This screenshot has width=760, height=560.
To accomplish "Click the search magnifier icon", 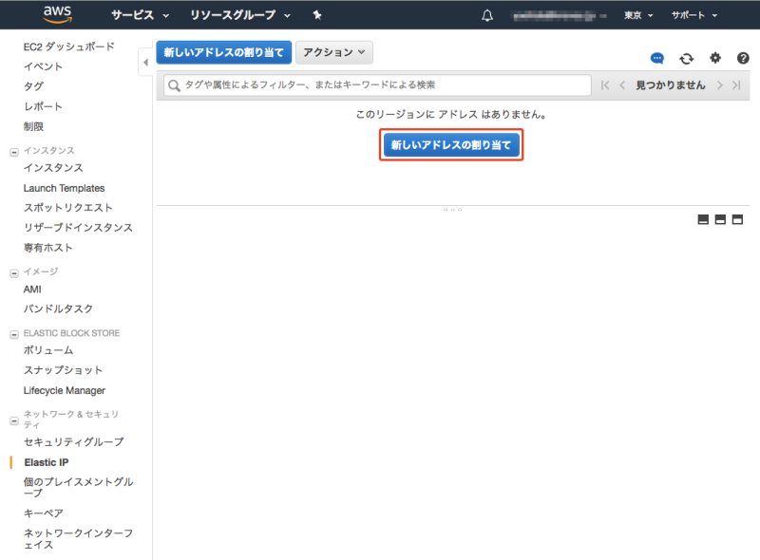I will click(174, 85).
